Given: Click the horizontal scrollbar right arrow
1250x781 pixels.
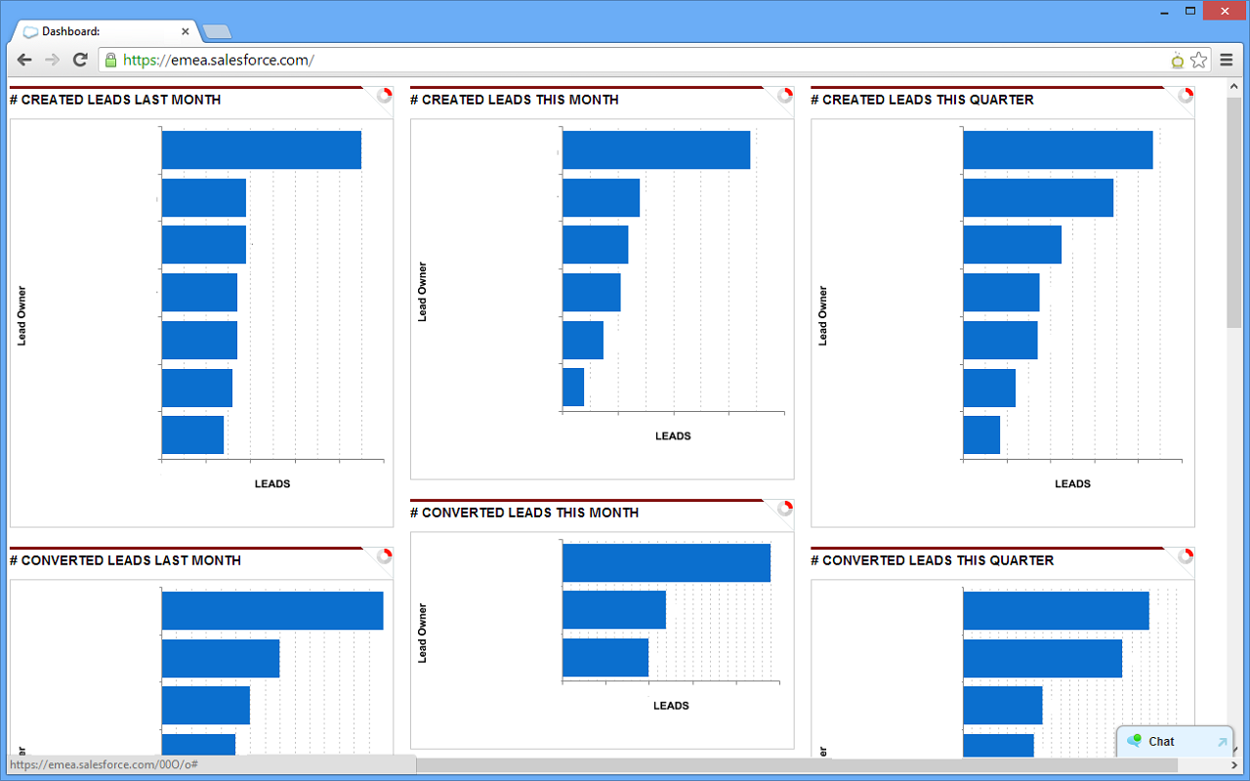Looking at the screenshot, I should (x=1234, y=764).
